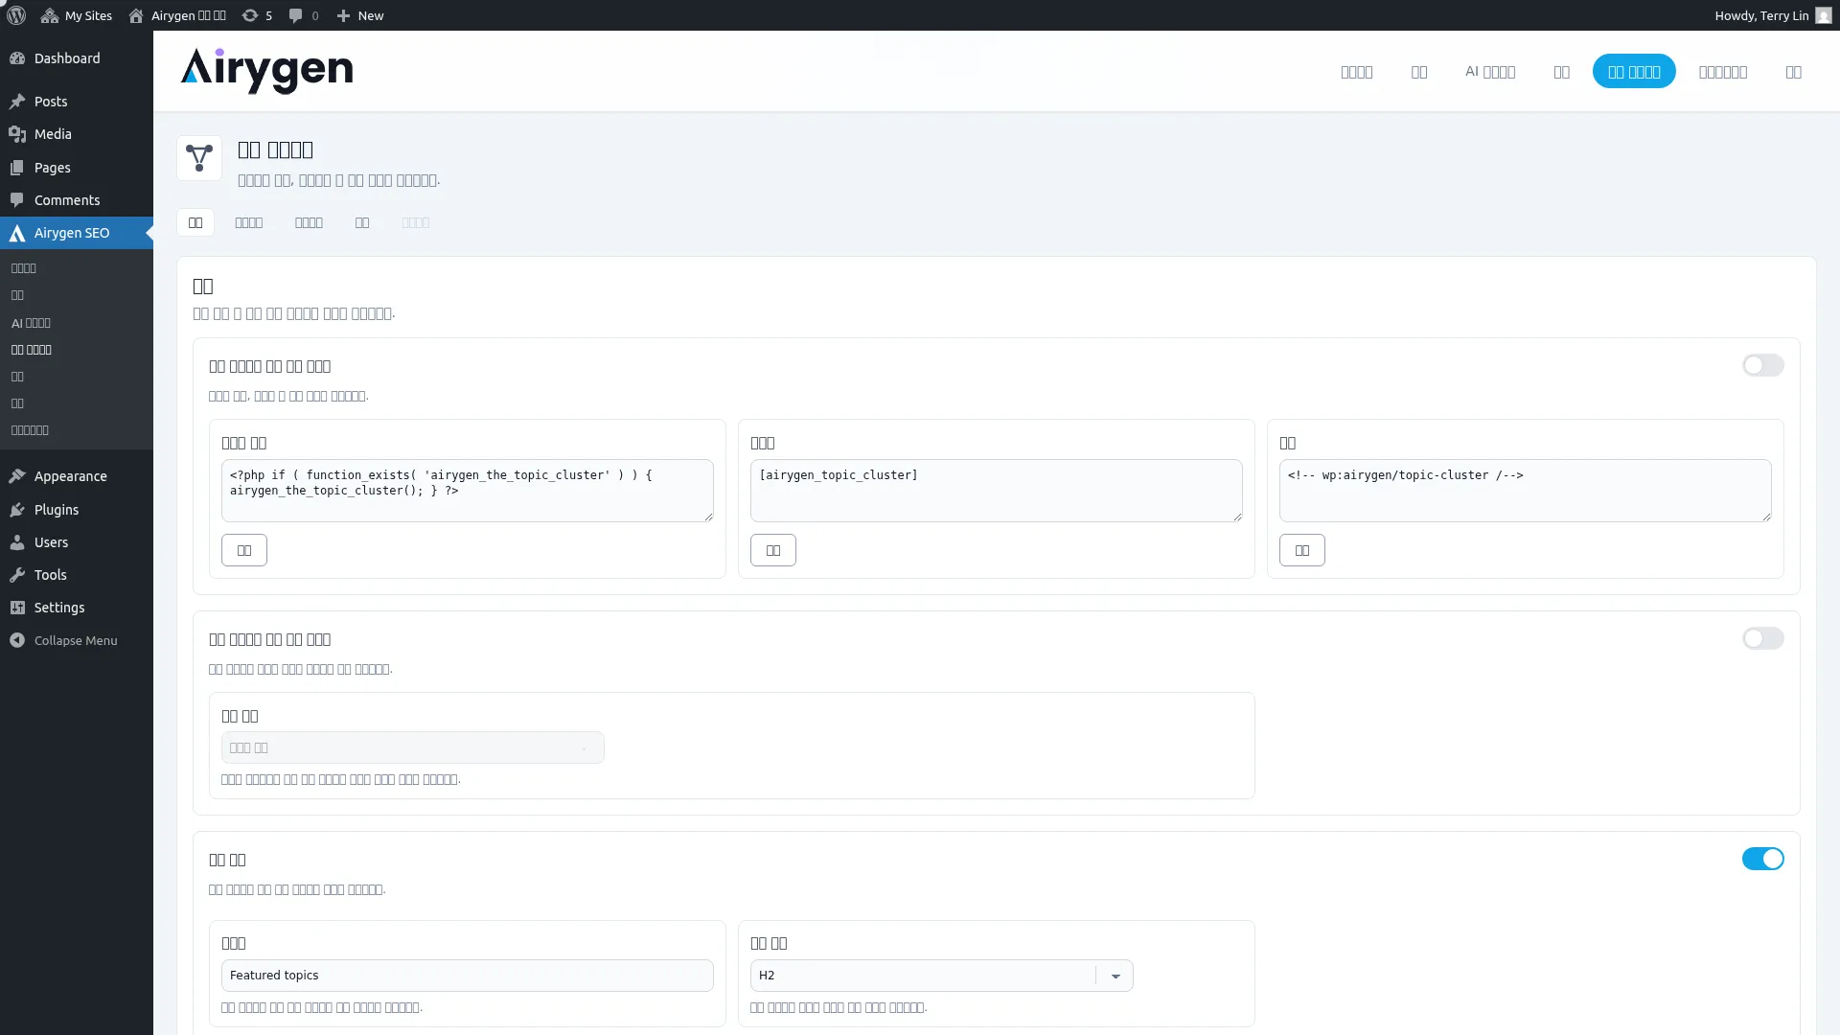Screen dimensions: 1840x1035
Task: Open the H2 heading level dropdown
Action: [1115, 975]
